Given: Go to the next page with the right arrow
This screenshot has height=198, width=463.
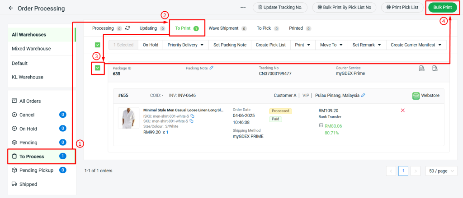Looking at the screenshot, I should click(x=416, y=171).
